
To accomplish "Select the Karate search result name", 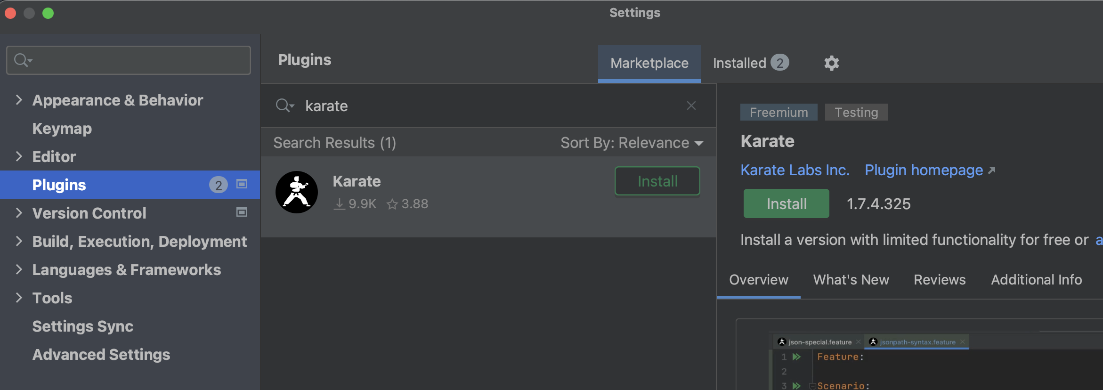I will pos(357,181).
